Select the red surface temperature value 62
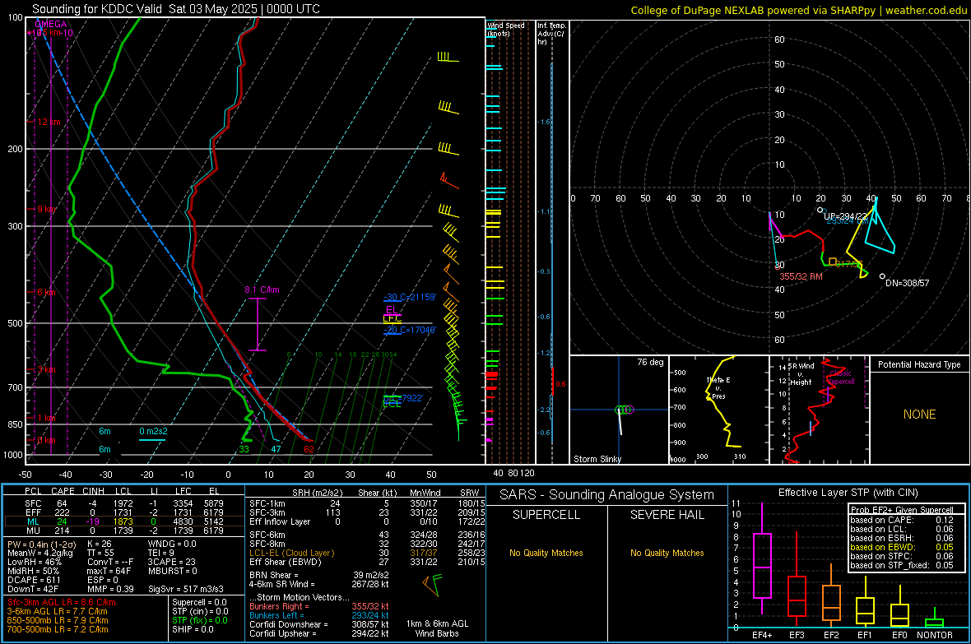 (309, 449)
